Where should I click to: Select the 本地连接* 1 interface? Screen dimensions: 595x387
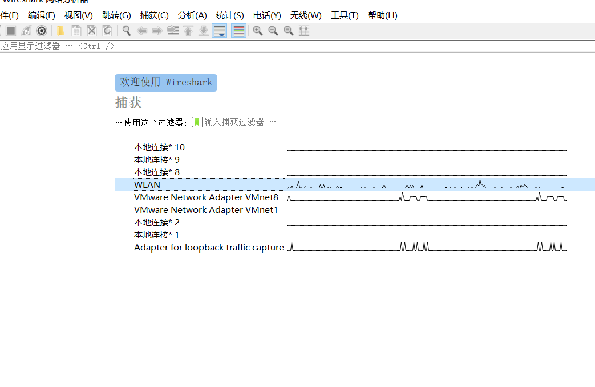156,234
